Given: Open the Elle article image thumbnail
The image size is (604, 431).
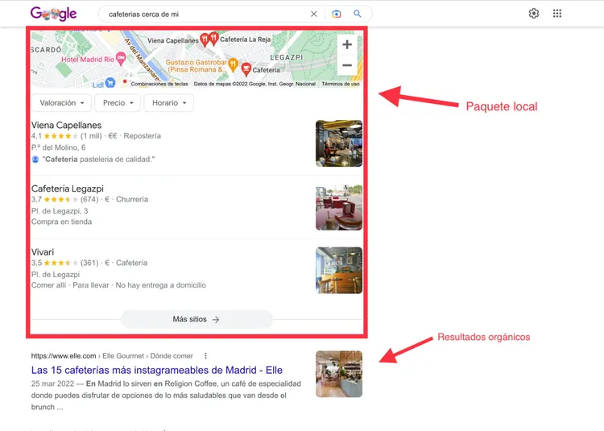Looking at the screenshot, I should tap(339, 374).
